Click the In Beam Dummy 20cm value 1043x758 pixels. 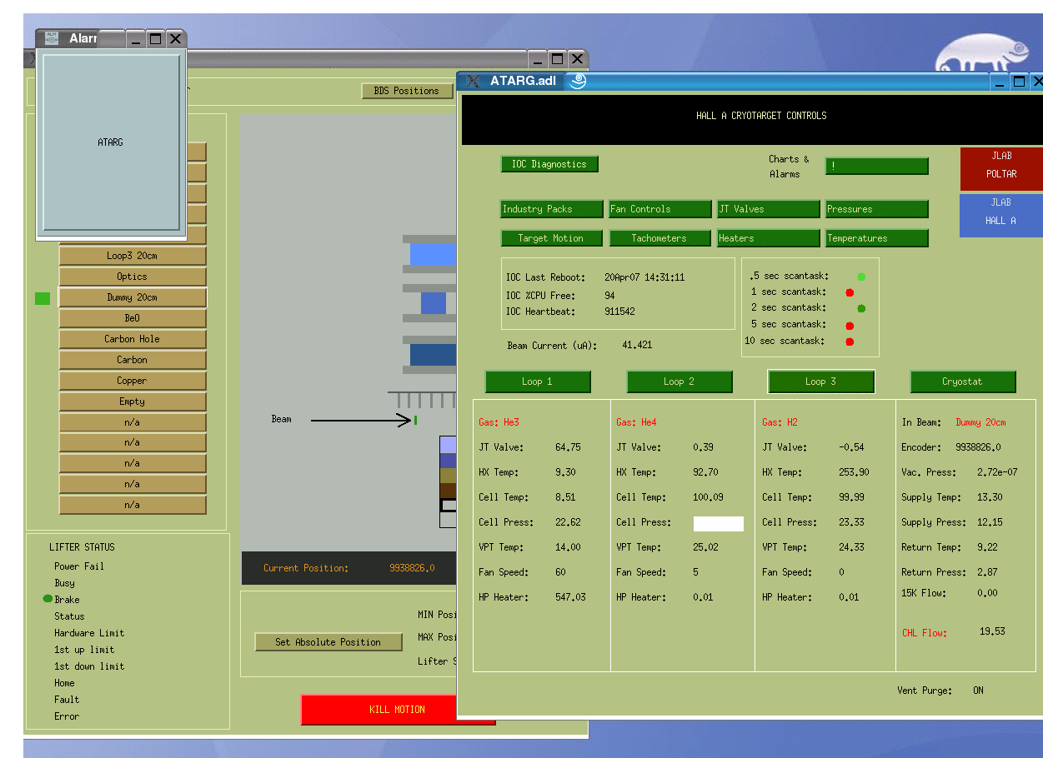point(980,422)
